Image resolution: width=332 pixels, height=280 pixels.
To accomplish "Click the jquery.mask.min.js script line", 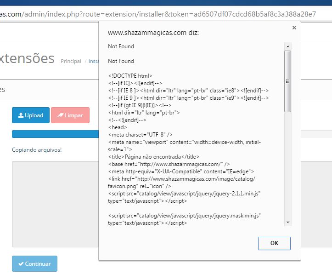I will pos(184,219).
